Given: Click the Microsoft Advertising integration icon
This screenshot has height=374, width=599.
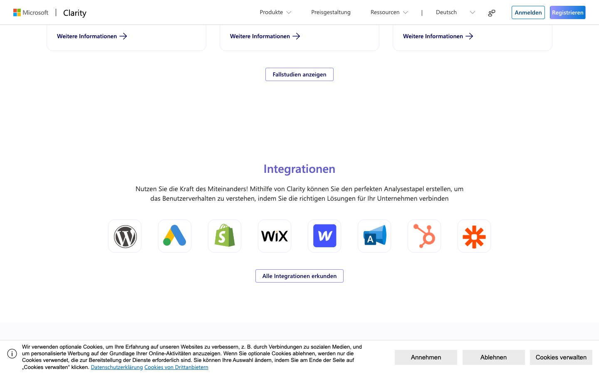Looking at the screenshot, I should [x=374, y=236].
